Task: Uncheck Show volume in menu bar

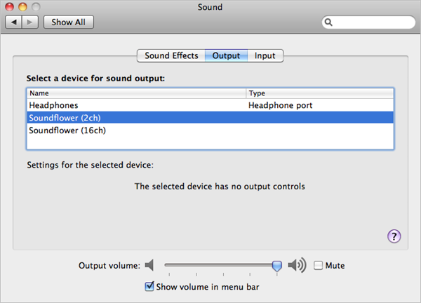Action: pyautogui.click(x=149, y=285)
